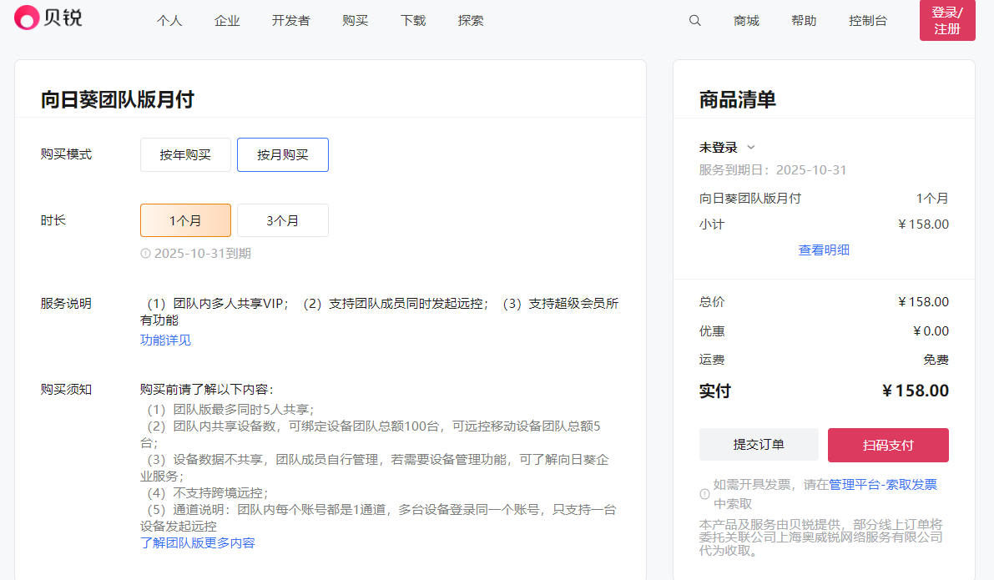Open 管理平台-索取发票 link

click(883, 485)
